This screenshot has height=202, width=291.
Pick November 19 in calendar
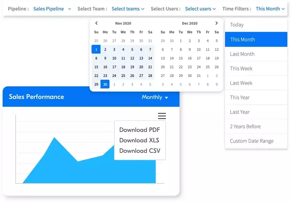tap(132, 67)
